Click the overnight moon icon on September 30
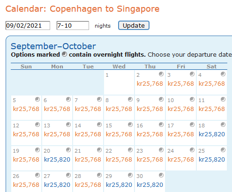 pos(161,175)
